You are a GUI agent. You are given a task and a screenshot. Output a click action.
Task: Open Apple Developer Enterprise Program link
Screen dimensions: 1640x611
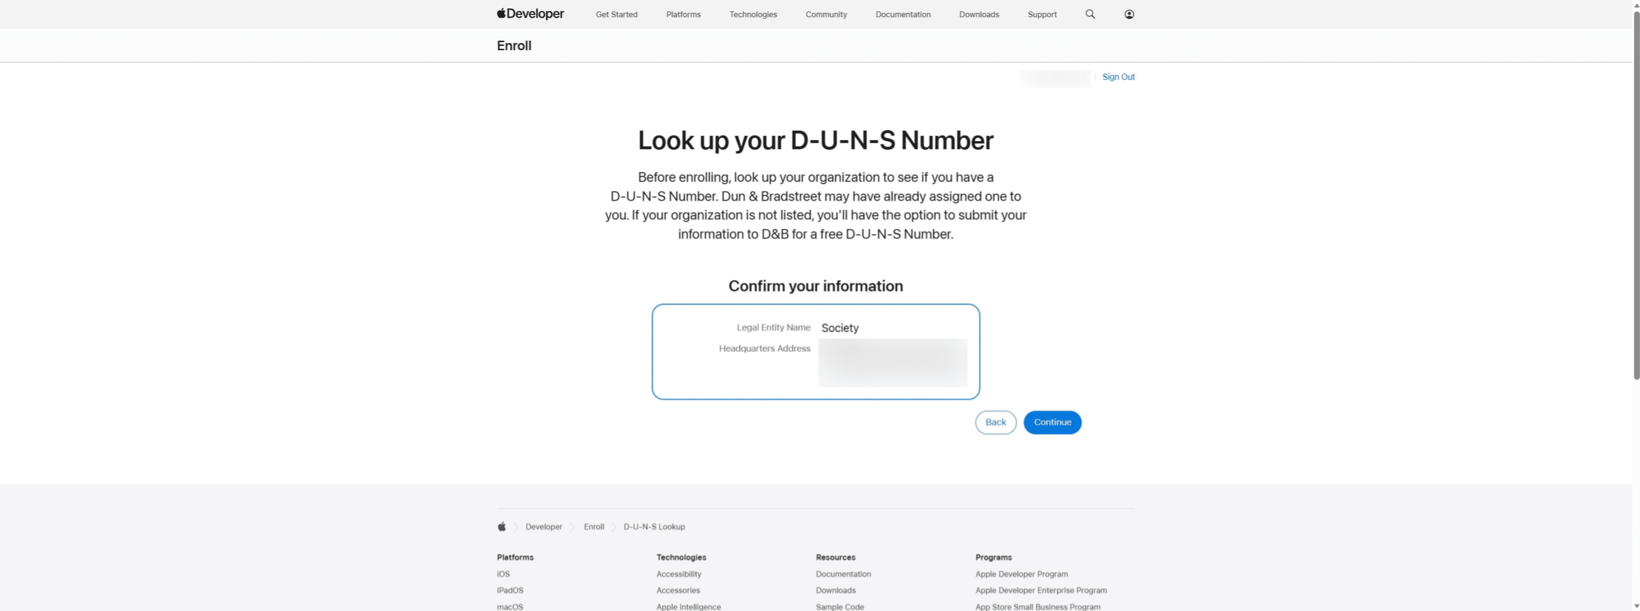point(1041,590)
